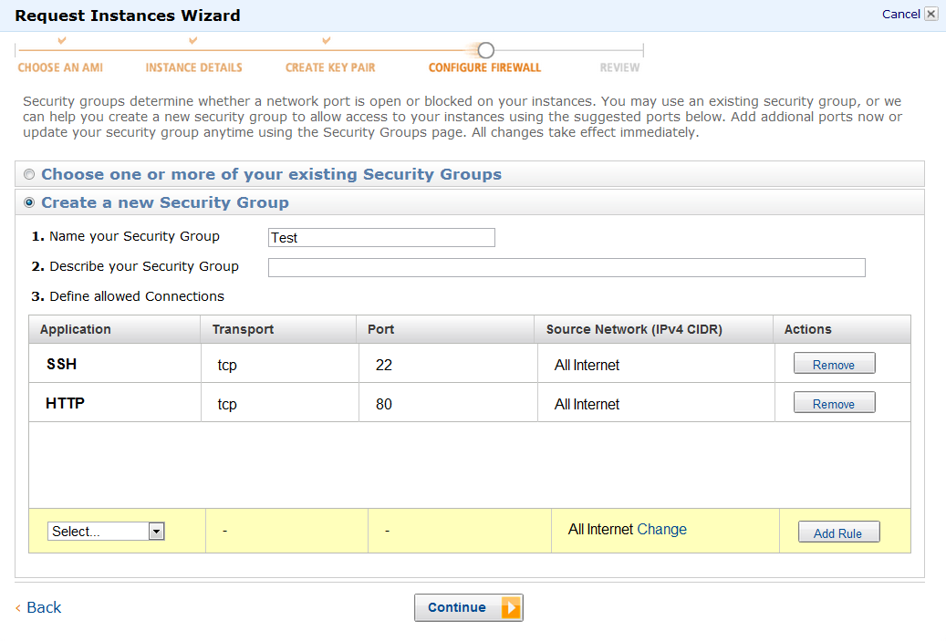The height and width of the screenshot is (641, 946).
Task: Click the dropdown arrow of Select box
Action: pyautogui.click(x=156, y=532)
